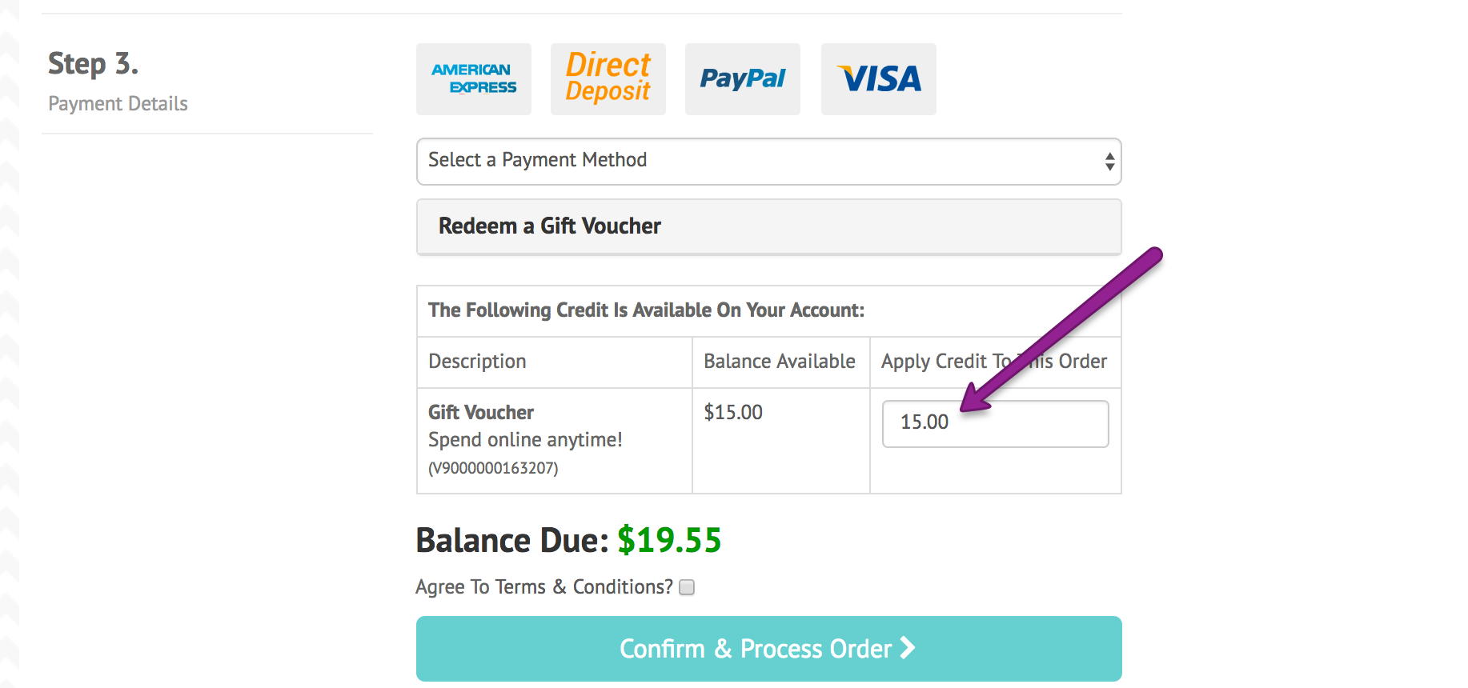Image resolution: width=1468 pixels, height=688 pixels.
Task: Focus the Apply Credit amount field
Action: coord(995,423)
